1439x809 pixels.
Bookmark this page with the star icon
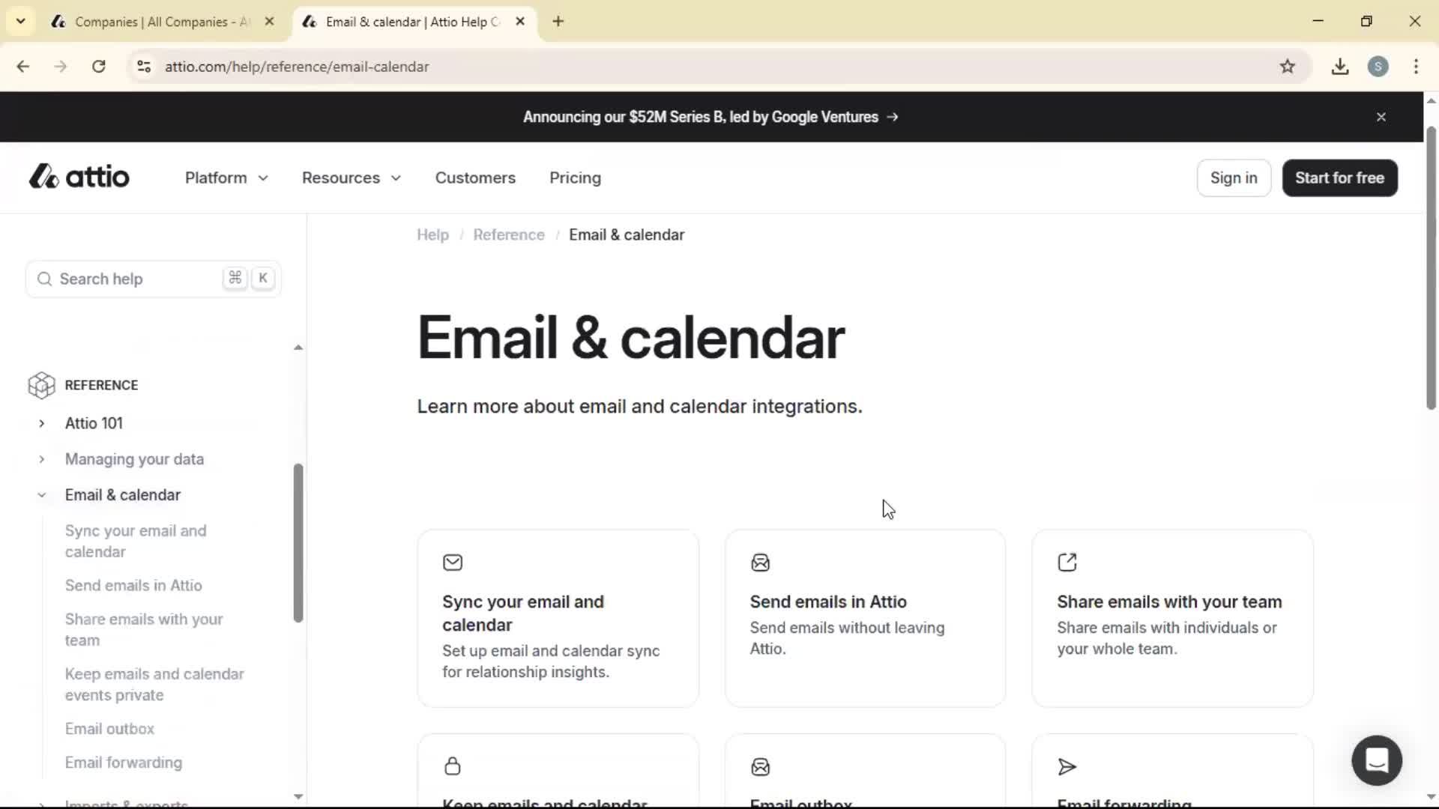coord(1288,66)
